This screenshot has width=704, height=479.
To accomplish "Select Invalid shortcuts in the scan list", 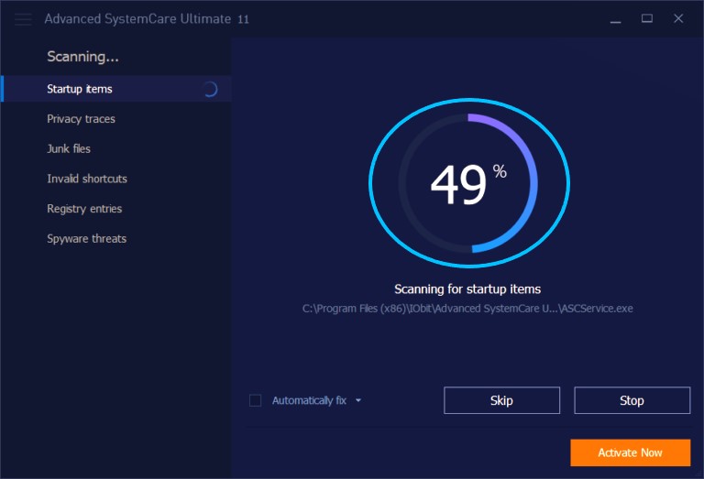I will [87, 179].
